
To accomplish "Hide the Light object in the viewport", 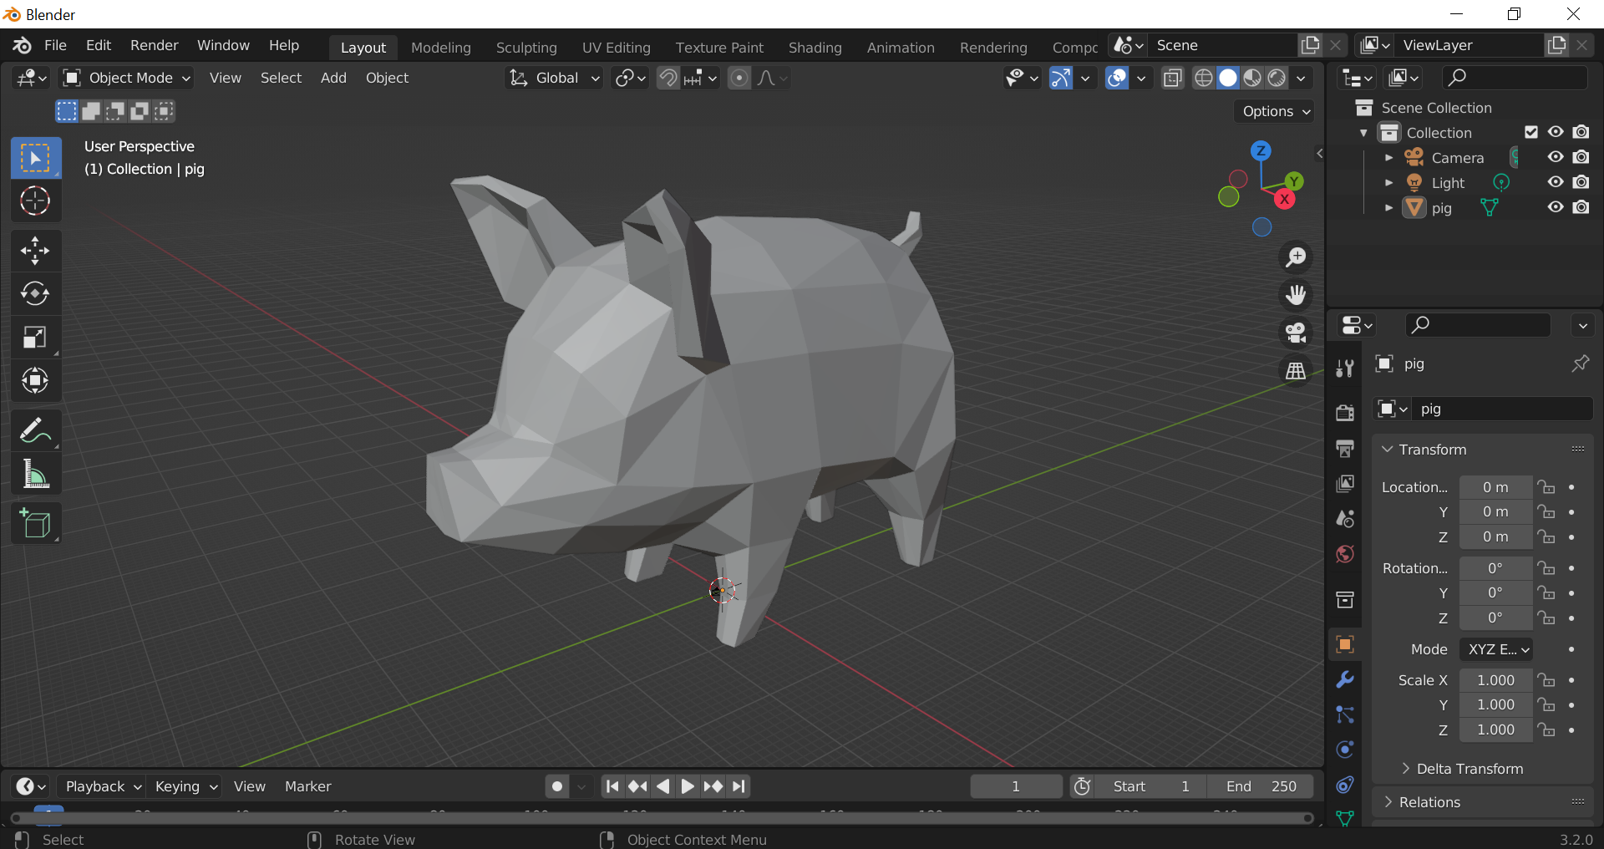I will click(x=1556, y=182).
